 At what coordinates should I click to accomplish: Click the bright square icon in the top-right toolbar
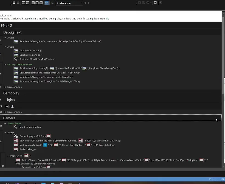click(155, 2)
